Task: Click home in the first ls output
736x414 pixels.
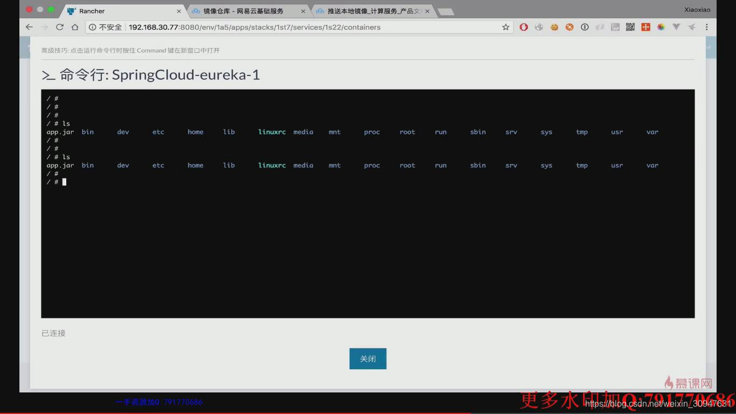Action: click(x=196, y=132)
